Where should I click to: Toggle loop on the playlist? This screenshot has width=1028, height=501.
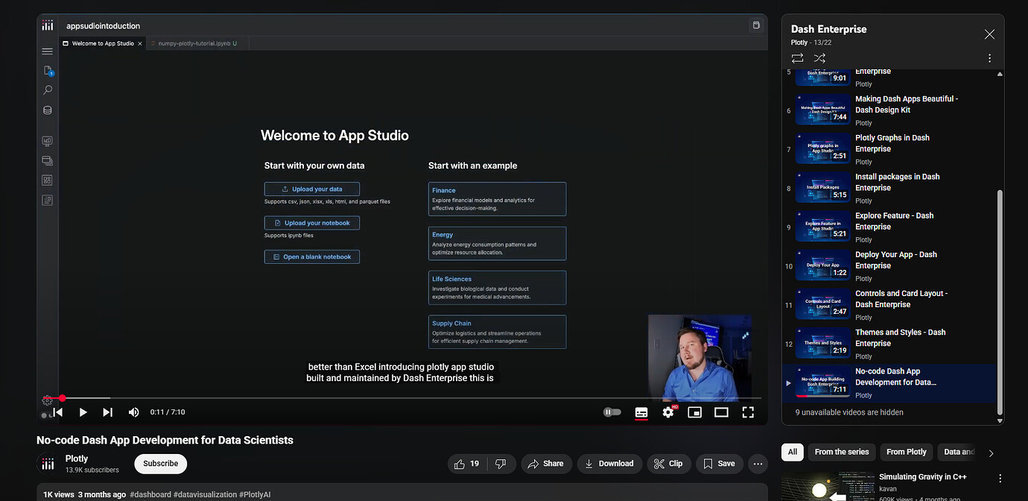[796, 58]
